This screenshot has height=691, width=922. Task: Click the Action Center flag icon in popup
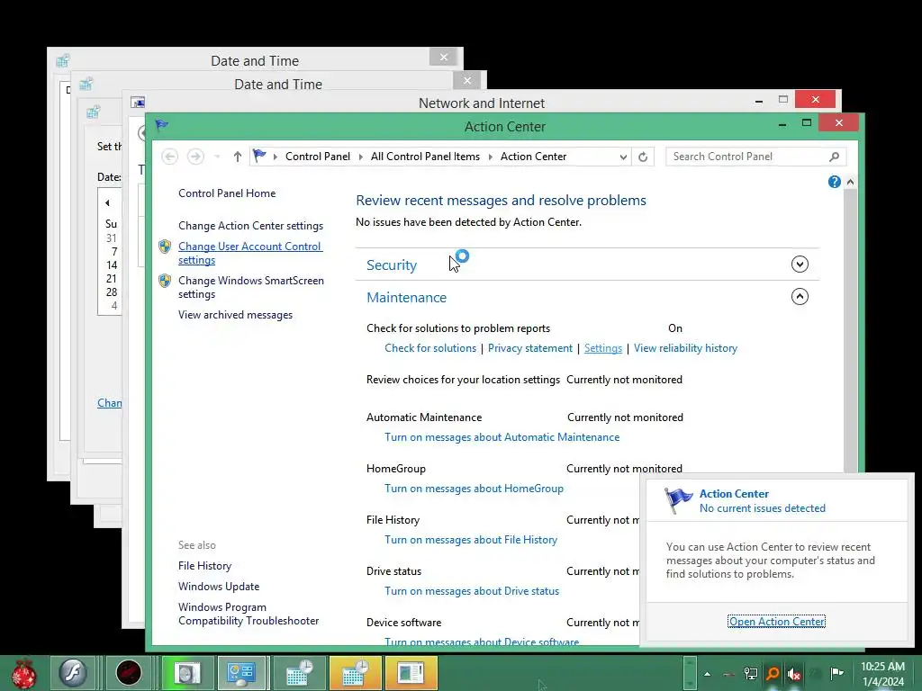678,501
